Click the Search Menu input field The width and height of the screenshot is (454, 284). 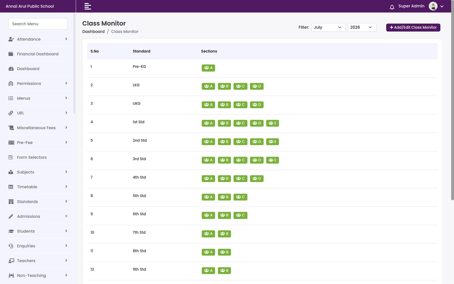(38, 24)
